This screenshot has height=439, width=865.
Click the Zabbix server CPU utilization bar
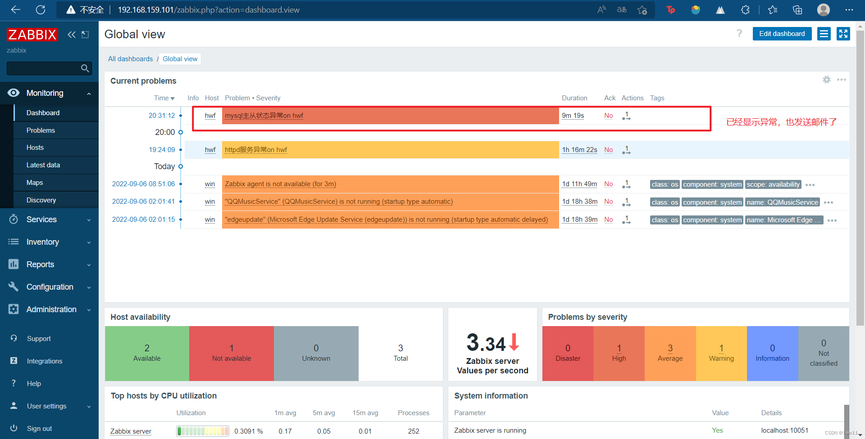[x=203, y=431]
